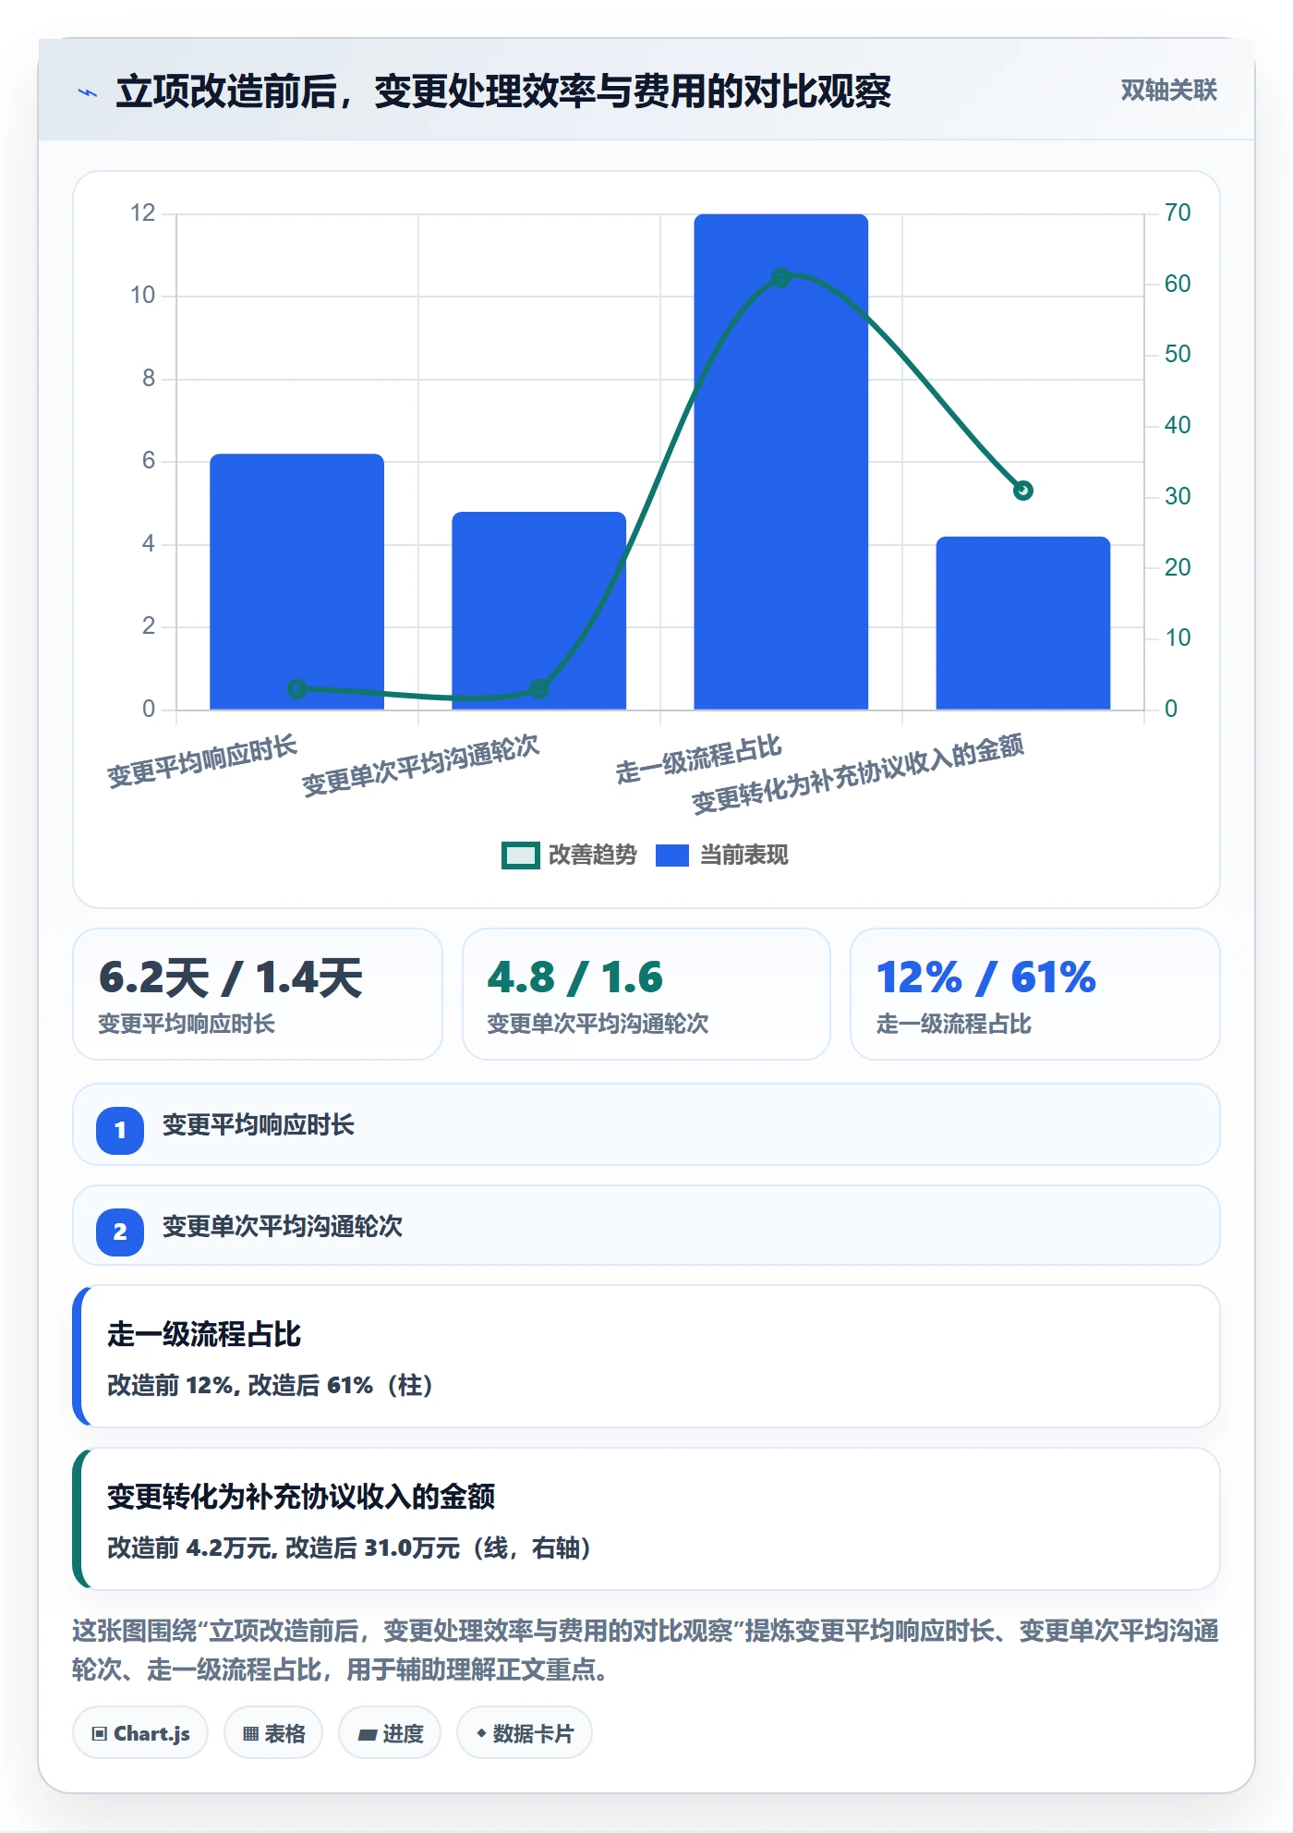Click the teal 改善趋势 legend swatch
The image size is (1293, 1833).
tap(520, 856)
